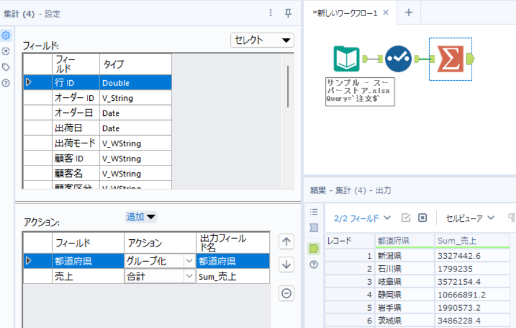Select the 静岡県 results cell

pos(405,295)
